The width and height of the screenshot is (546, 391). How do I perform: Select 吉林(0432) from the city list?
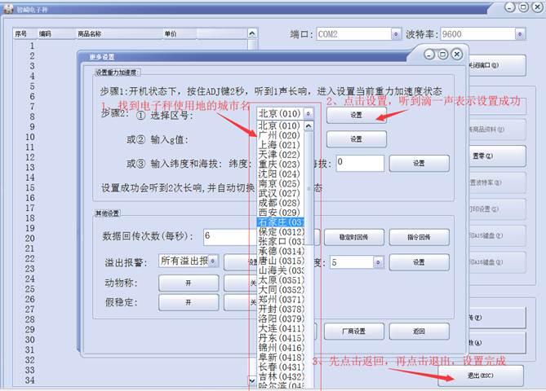(x=280, y=376)
